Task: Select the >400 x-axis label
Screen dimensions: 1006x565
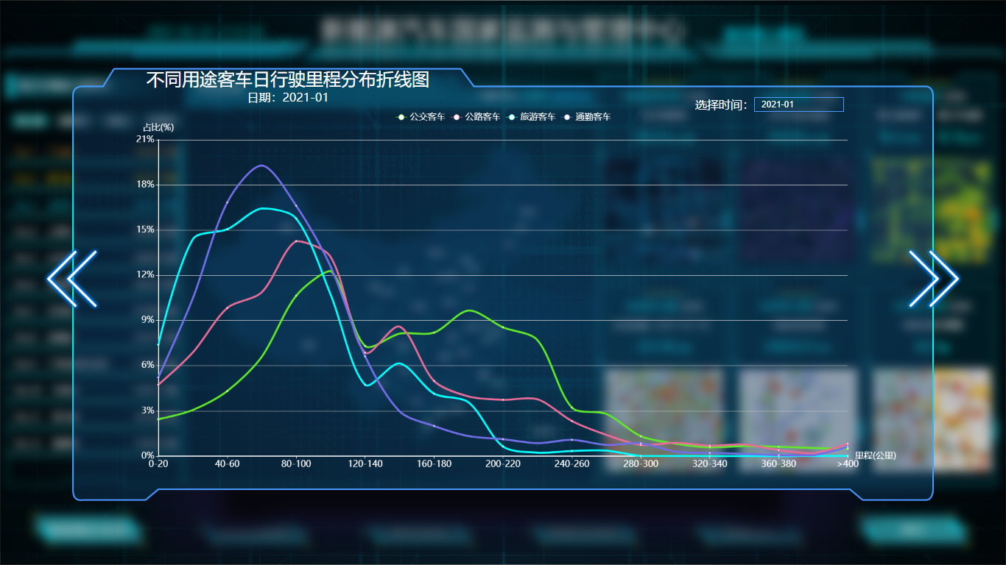Action: [x=847, y=464]
